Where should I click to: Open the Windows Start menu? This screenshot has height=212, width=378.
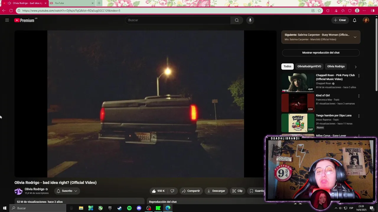coord(4,208)
